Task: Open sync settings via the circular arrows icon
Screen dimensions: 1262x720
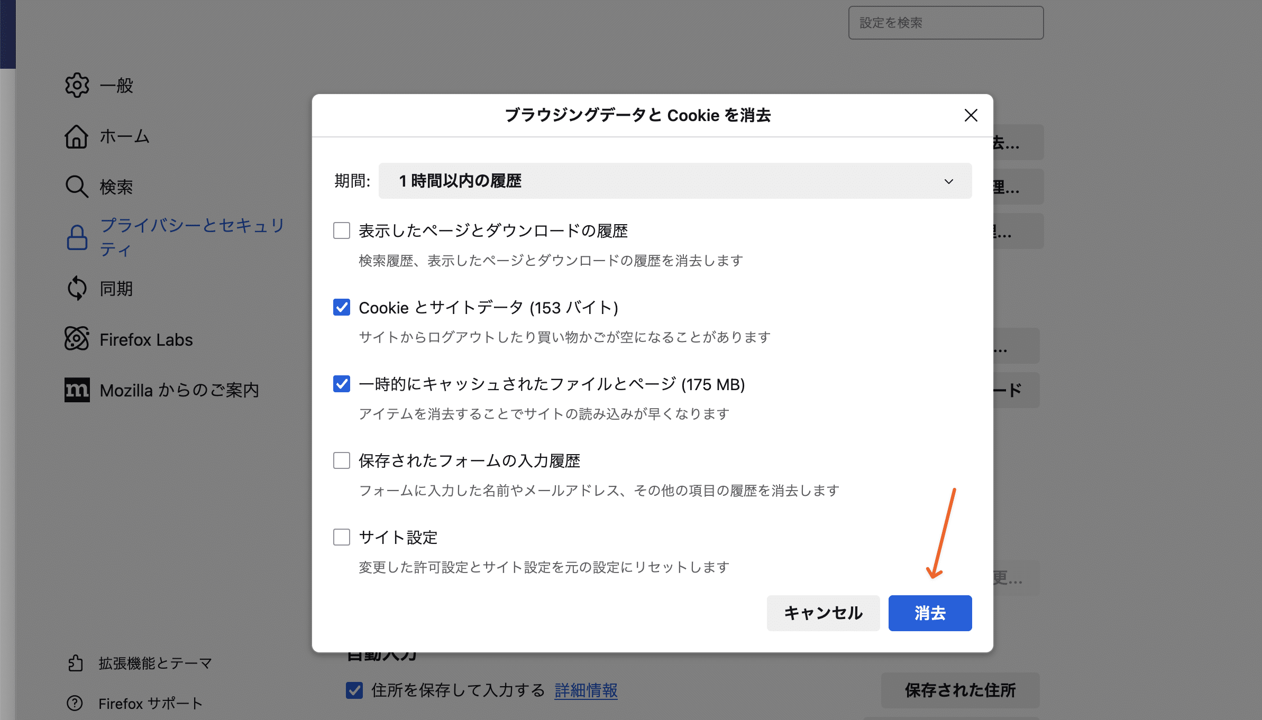Action: (77, 288)
